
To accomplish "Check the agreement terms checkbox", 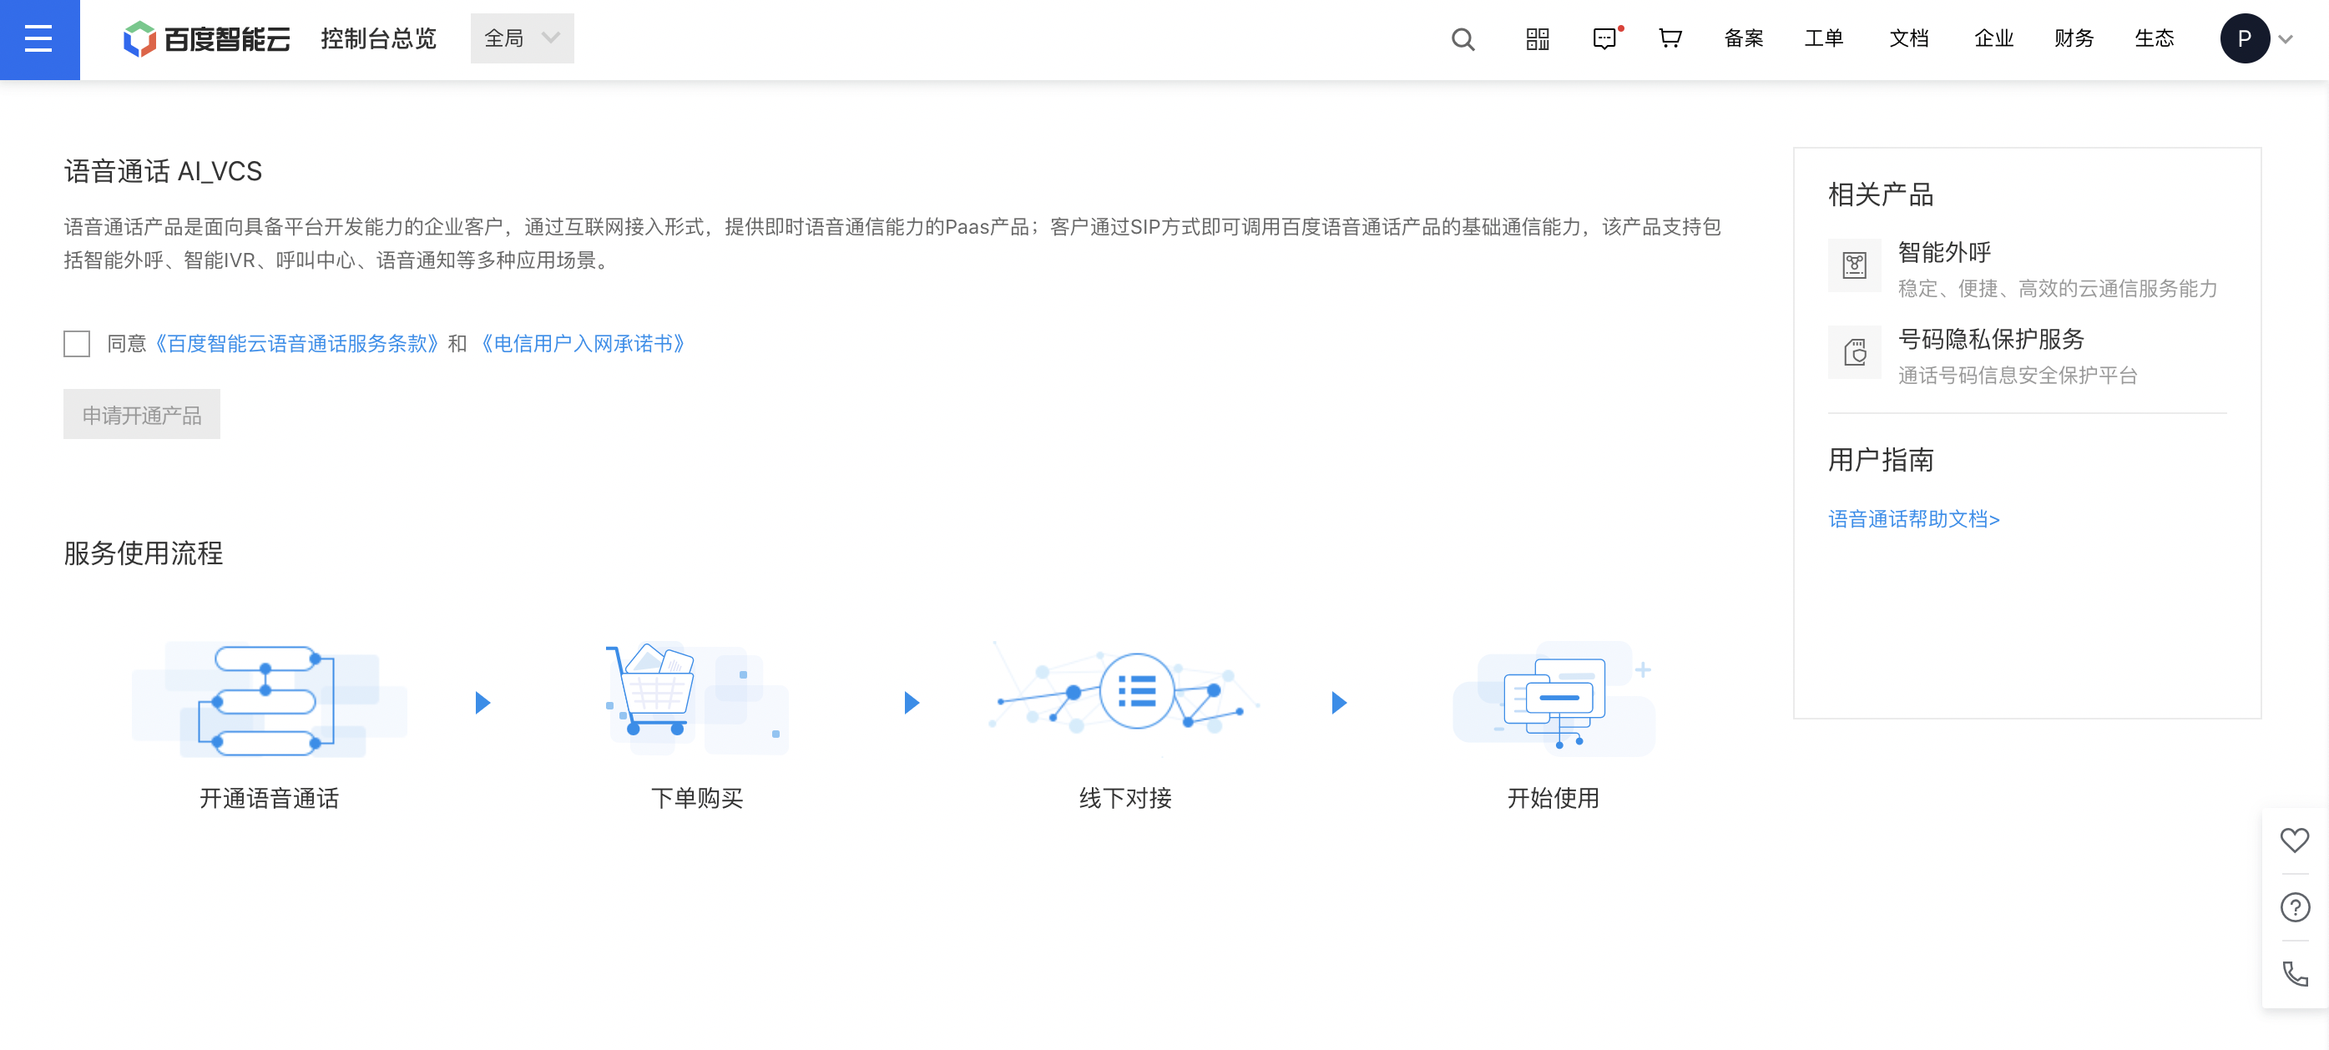I will (77, 343).
